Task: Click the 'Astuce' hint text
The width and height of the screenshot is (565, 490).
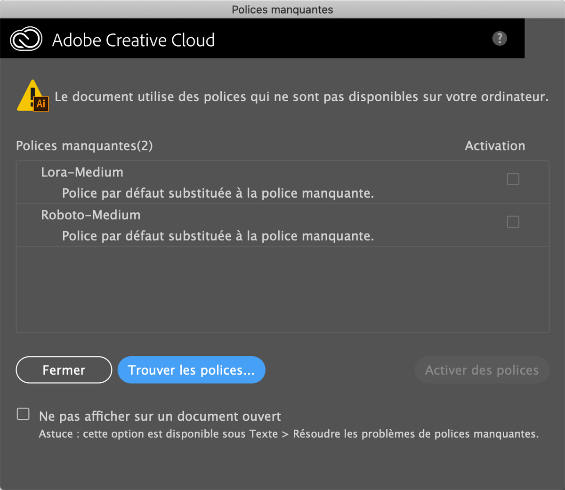Action: click(x=289, y=434)
